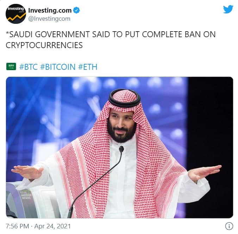Click the 7:56 PM timestamp

[x=17, y=226]
